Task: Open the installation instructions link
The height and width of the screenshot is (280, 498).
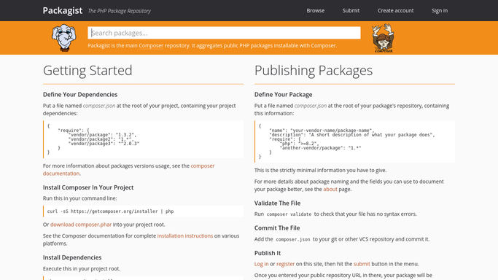Action: 185,236
